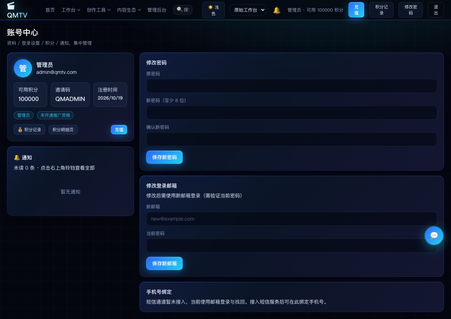Click the 未开通推广资格 tag
The image size is (451, 319).
pyautogui.click(x=55, y=115)
